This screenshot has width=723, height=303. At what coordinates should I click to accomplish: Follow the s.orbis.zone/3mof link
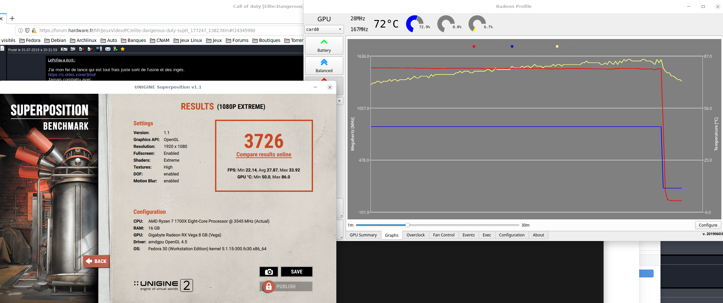pyautogui.click(x=72, y=74)
